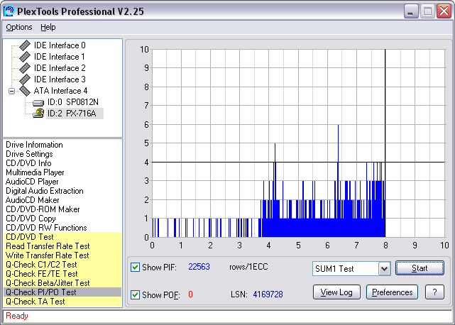Open the SUM1 Test dropdown arrow
This screenshot has width=455, height=325.
coord(384,269)
